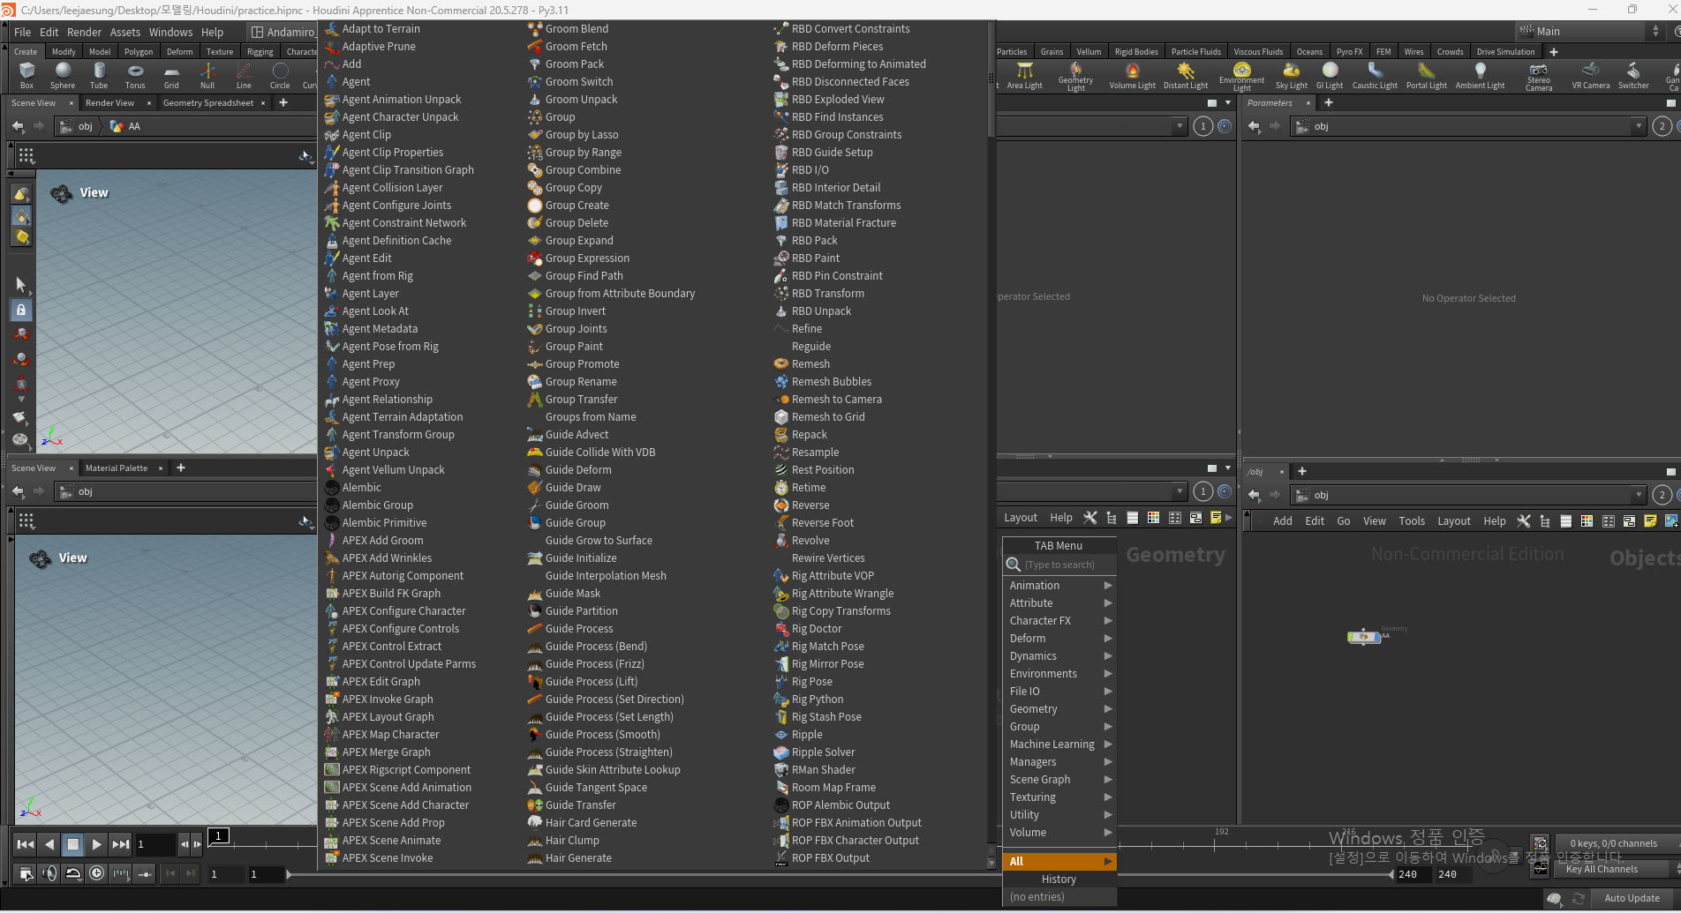Open the Volume submenu in TAB Menu

coord(1059,832)
